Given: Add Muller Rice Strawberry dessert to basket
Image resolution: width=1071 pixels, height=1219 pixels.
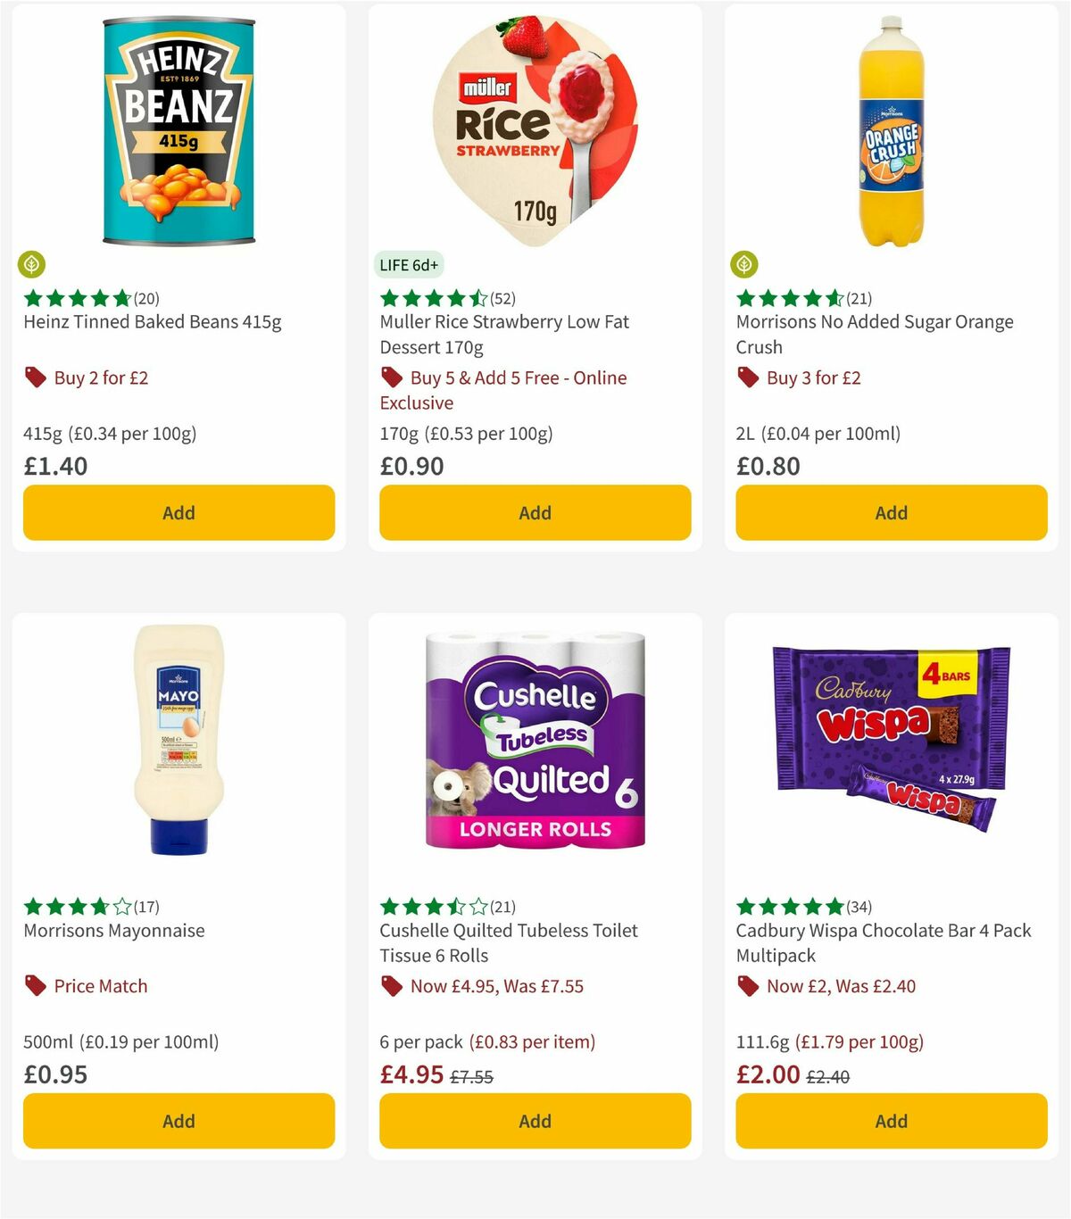Looking at the screenshot, I should pyautogui.click(x=534, y=513).
